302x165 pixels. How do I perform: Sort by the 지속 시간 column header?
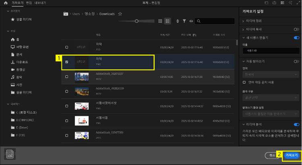coord(165,35)
